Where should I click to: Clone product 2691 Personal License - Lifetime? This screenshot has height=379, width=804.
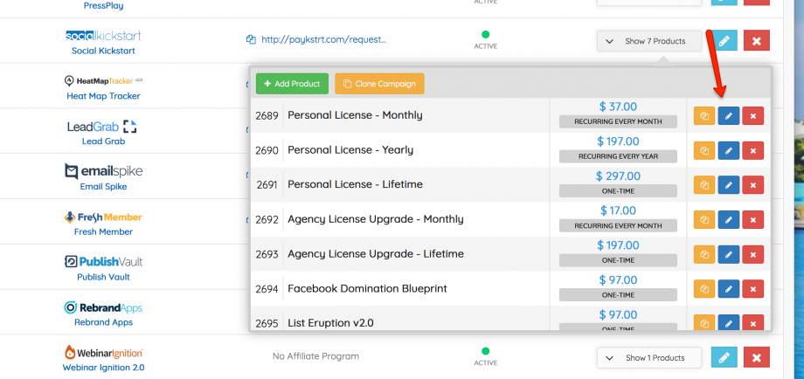coord(704,185)
